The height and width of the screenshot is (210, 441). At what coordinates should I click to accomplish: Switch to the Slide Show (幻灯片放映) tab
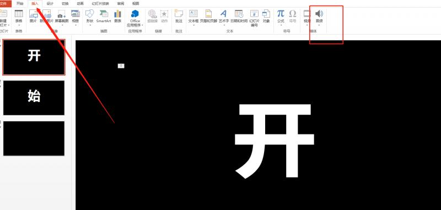[x=100, y=4]
